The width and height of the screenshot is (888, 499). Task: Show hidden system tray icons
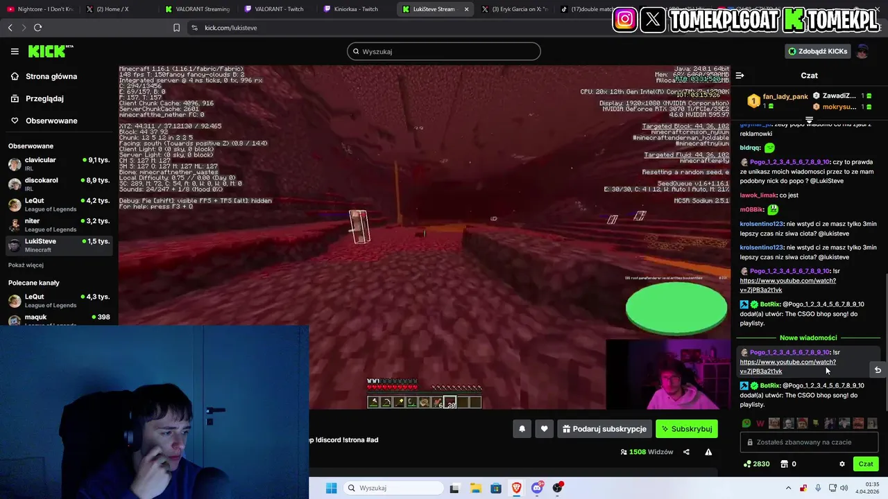788,488
